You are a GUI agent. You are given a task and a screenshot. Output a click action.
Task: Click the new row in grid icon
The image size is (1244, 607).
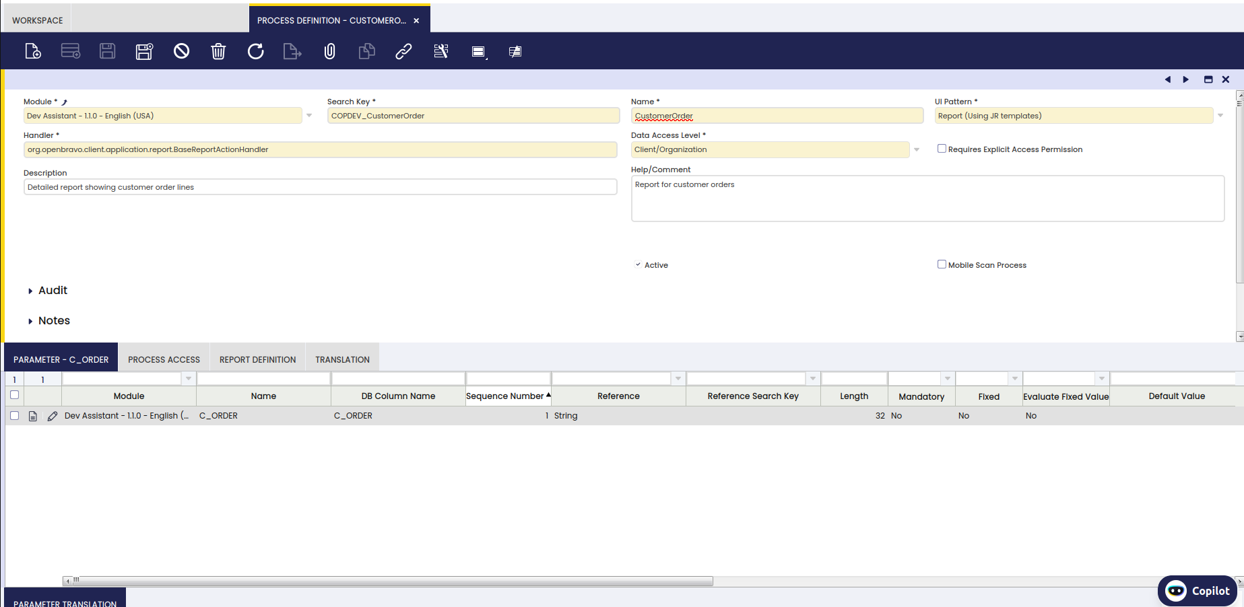(x=71, y=51)
